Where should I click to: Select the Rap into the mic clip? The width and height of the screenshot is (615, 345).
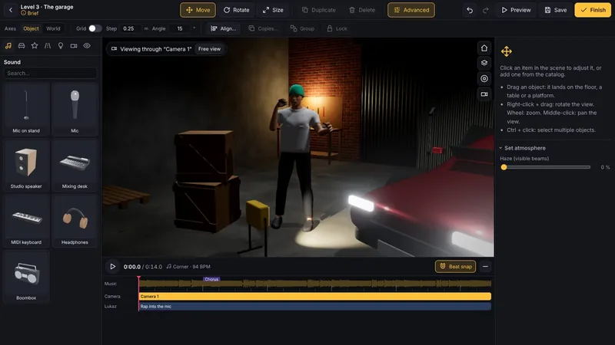[315, 307]
